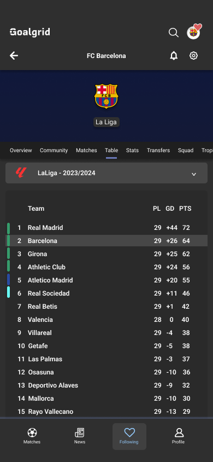Image resolution: width=213 pixels, height=462 pixels.
Task: Open News in the bottom navigation
Action: [80, 436]
